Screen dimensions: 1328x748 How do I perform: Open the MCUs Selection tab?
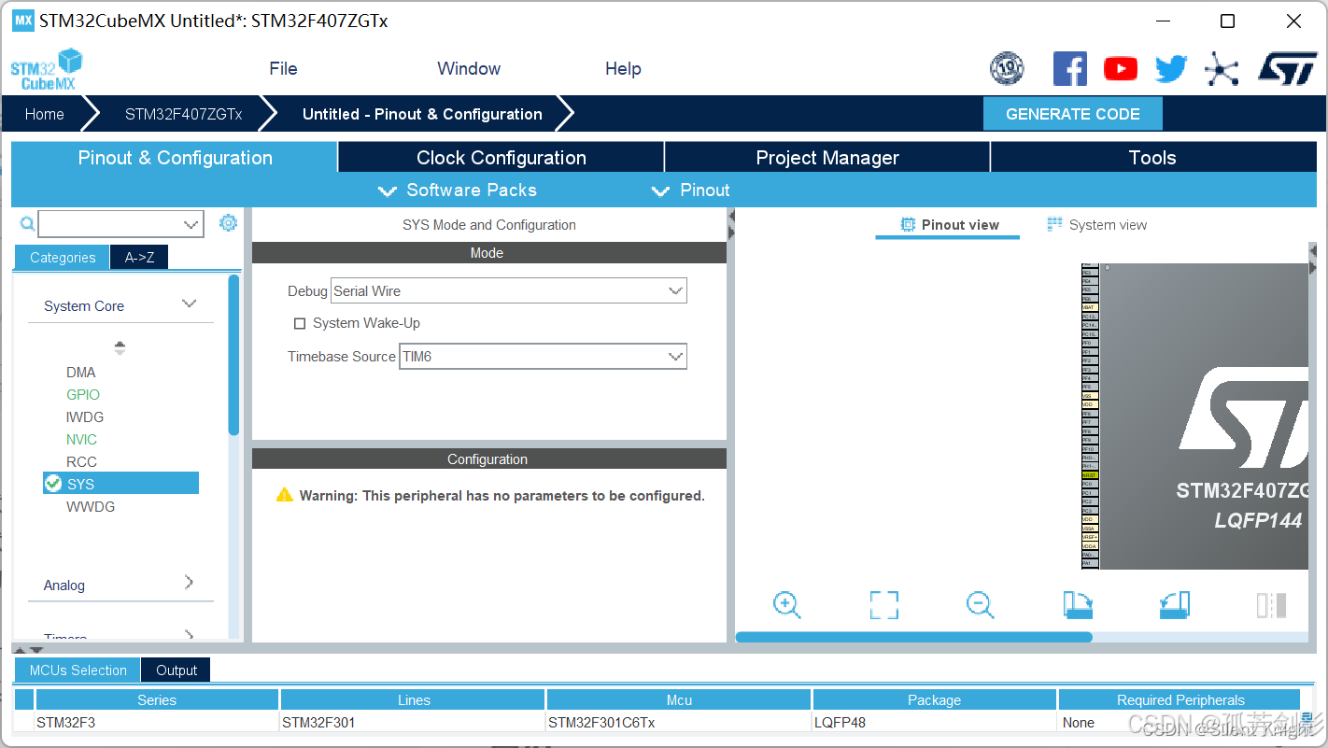coord(78,670)
